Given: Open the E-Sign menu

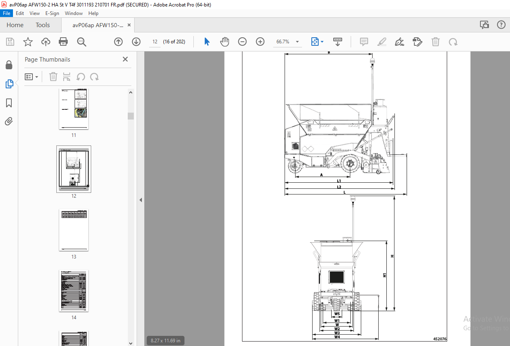Looking at the screenshot, I should pos(52,13).
